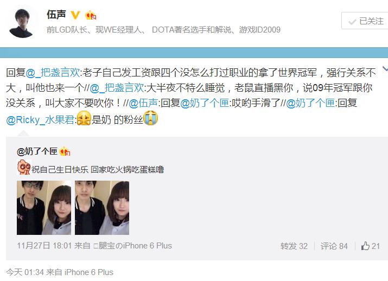The image size is (388, 281).
Task: Toggle the 已关注 follow button
Action: 365,21
